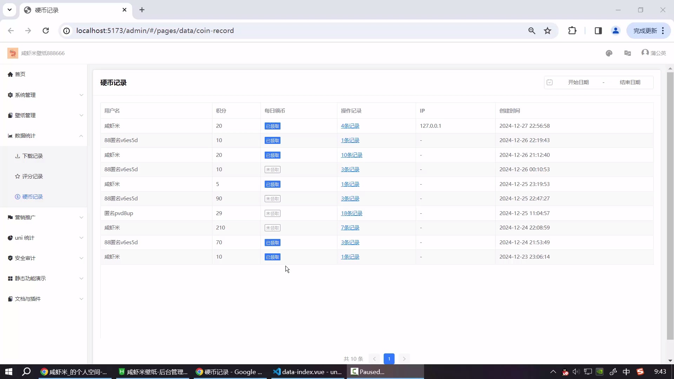Click the theme palette icon in header
The height and width of the screenshot is (379, 674).
(609, 53)
